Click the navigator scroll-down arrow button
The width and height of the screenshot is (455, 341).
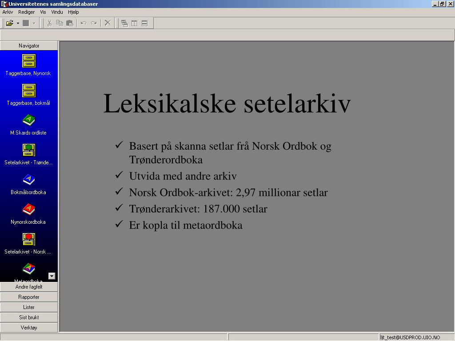pos(52,276)
